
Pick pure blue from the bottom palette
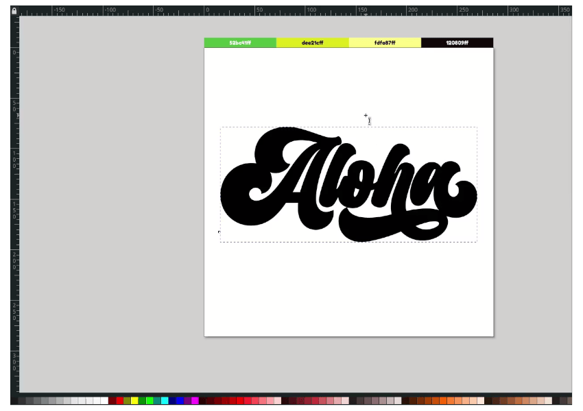click(180, 401)
